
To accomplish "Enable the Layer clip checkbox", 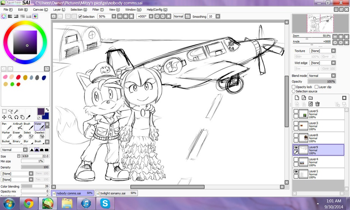I will (x=317, y=87).
